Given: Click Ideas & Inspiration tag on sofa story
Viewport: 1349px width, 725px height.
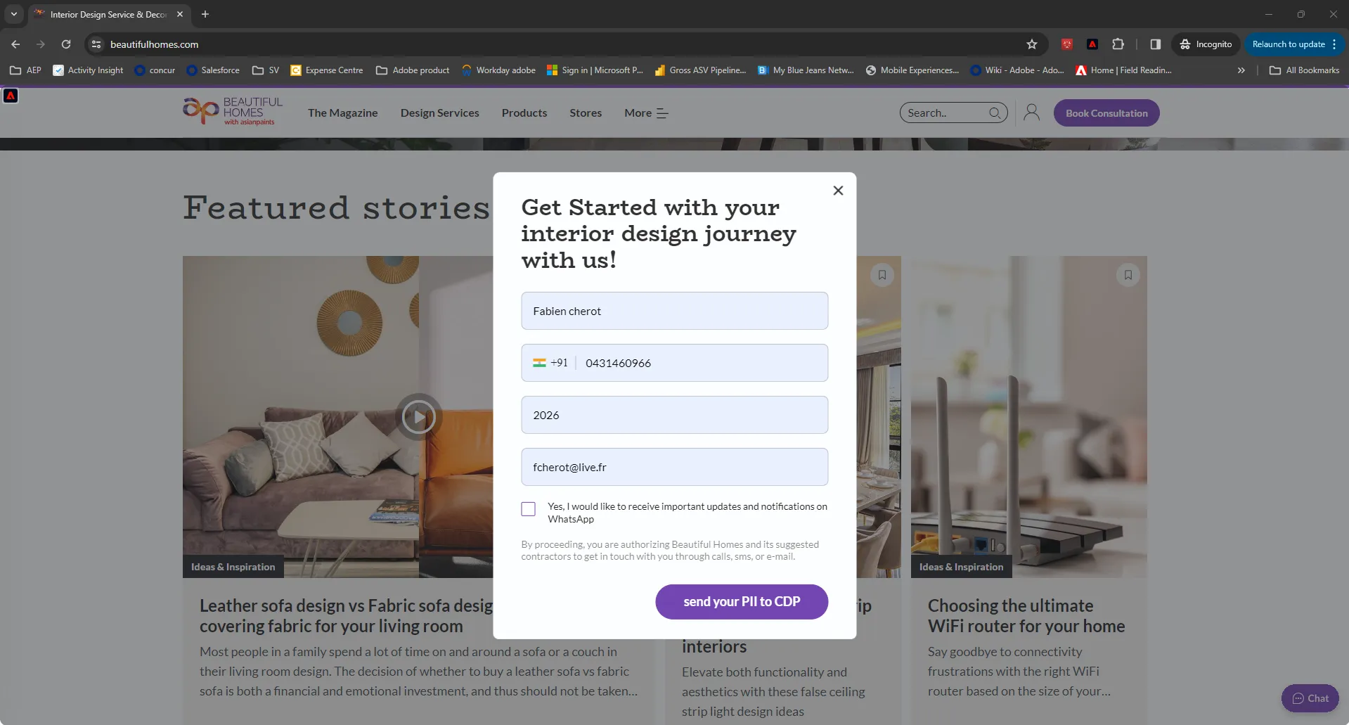Looking at the screenshot, I should click(233, 567).
